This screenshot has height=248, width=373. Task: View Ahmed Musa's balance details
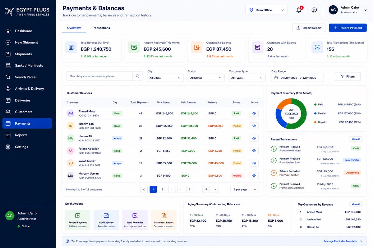[254, 113]
